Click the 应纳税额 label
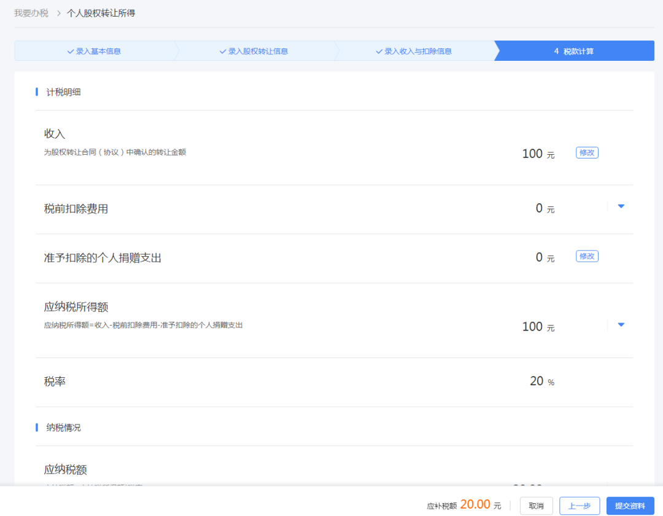 (66, 470)
